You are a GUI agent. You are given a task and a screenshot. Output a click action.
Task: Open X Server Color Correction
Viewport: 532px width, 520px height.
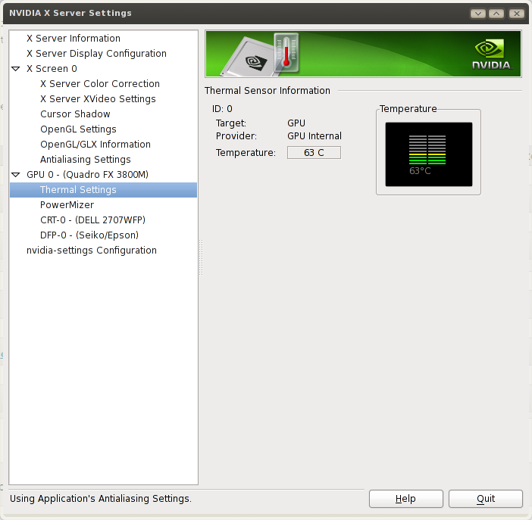tap(100, 84)
